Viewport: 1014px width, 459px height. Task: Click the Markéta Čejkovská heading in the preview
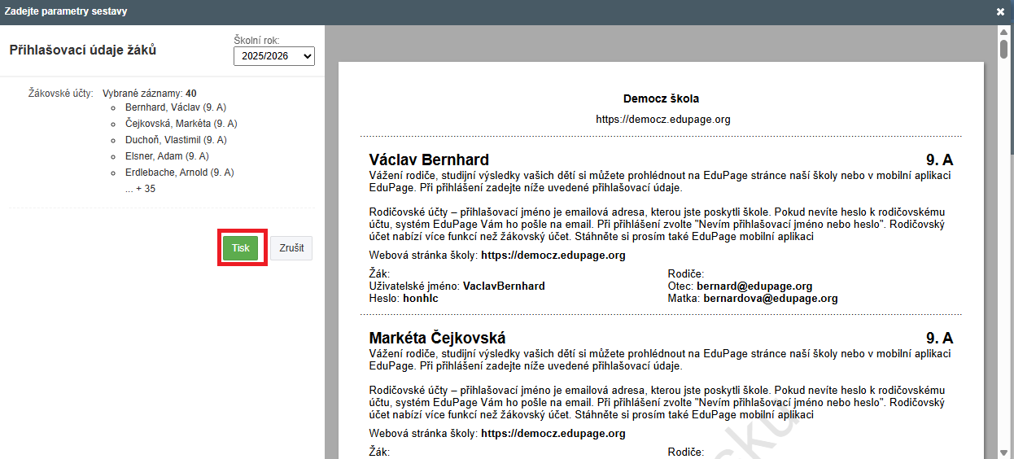[x=437, y=338]
